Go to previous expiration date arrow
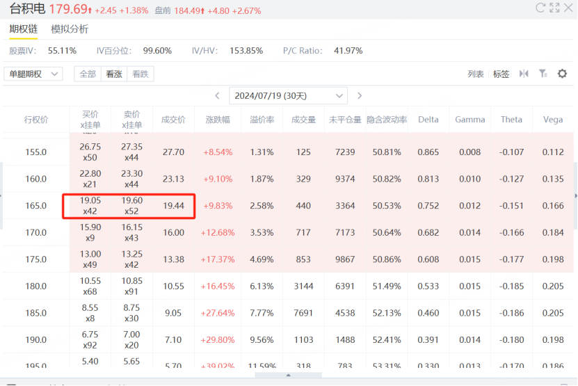 (218, 96)
